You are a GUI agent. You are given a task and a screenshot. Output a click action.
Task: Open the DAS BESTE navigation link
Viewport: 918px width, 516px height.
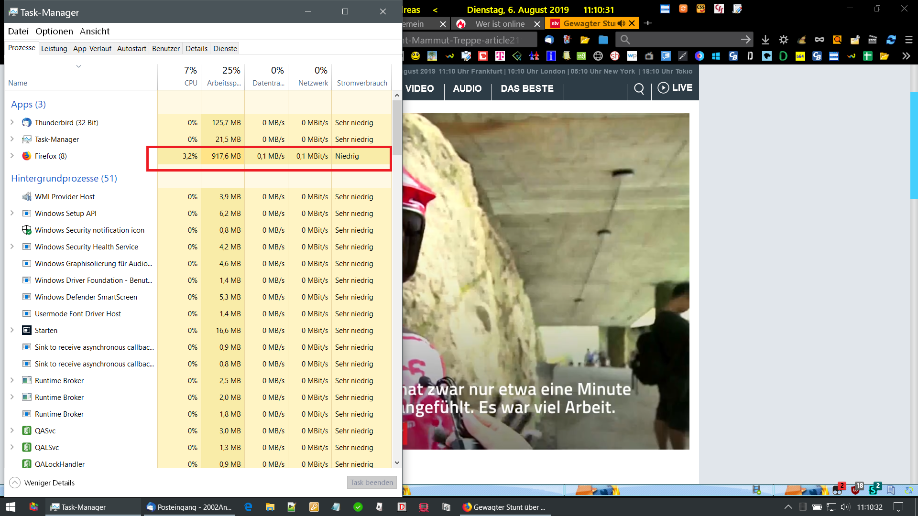(527, 89)
